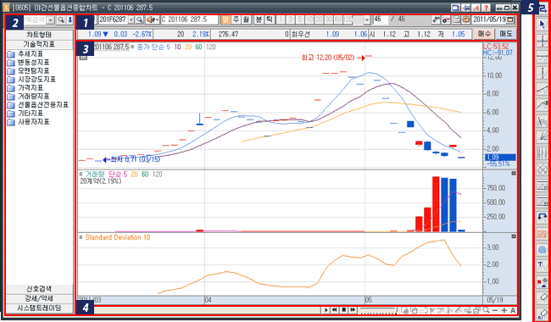The height and width of the screenshot is (322, 551).
Task: Click the blue undo arrow tool
Action: tap(543, 218)
